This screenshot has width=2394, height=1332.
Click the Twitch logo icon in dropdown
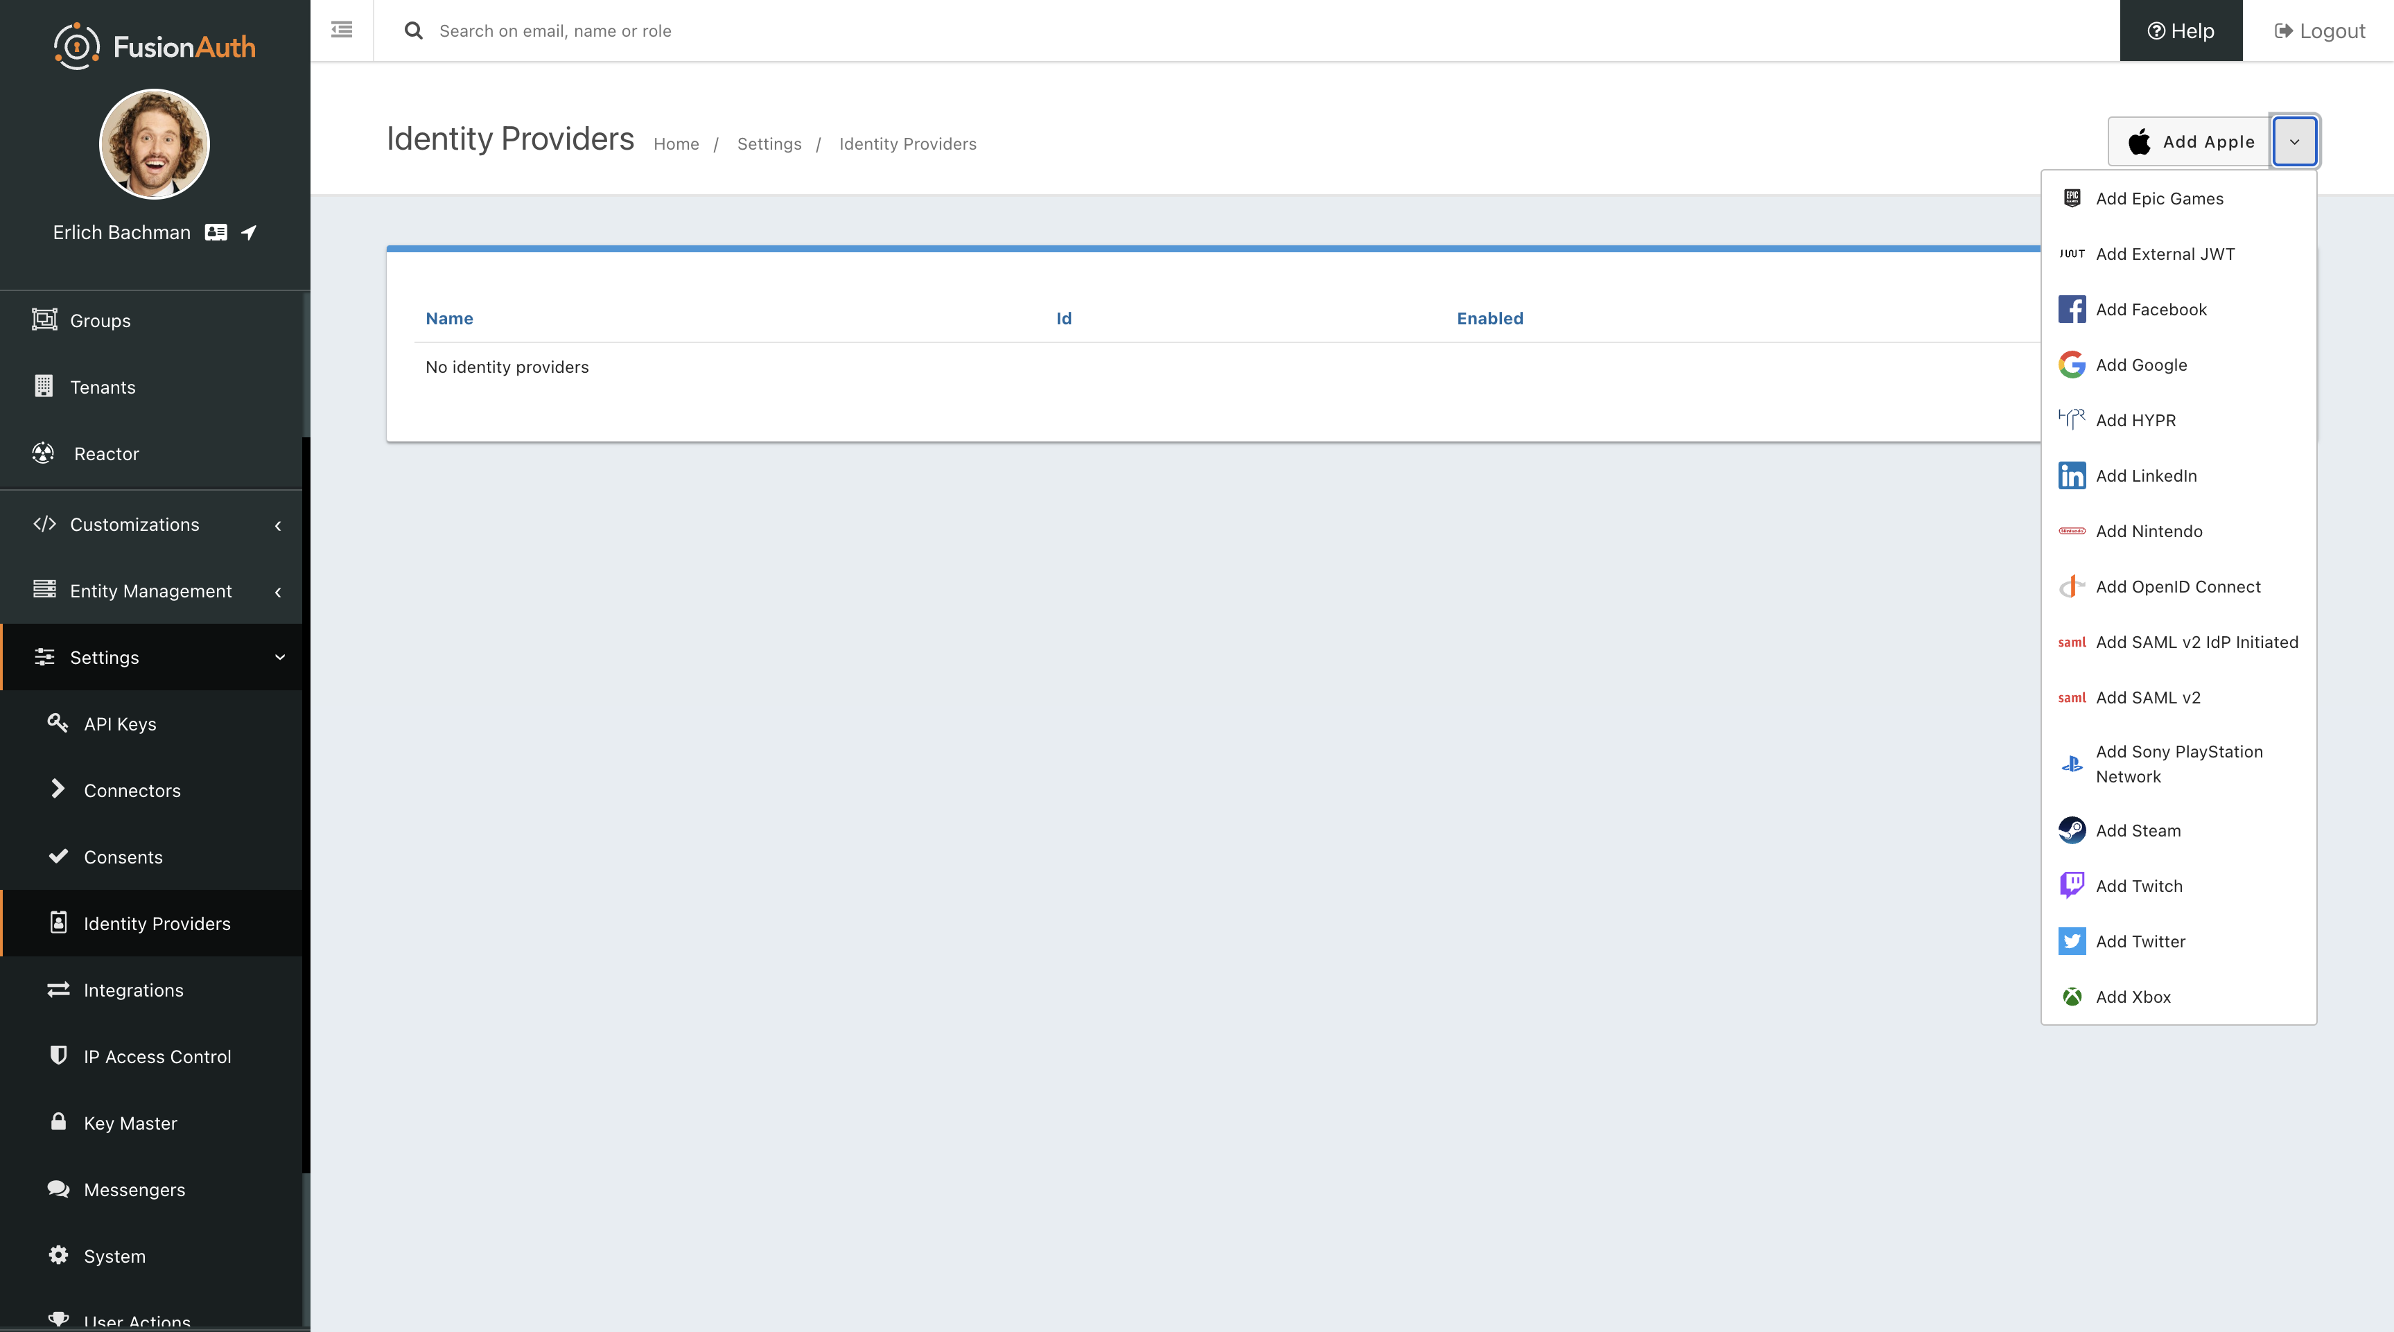click(x=2072, y=885)
